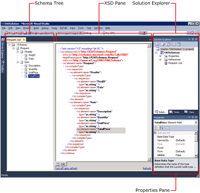Viewport: 200px width, 193px height.
Task: Click the find icon at toolbar far right
Action: [x=191, y=33]
